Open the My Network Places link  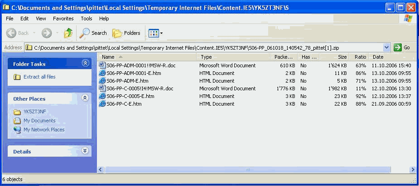44,130
